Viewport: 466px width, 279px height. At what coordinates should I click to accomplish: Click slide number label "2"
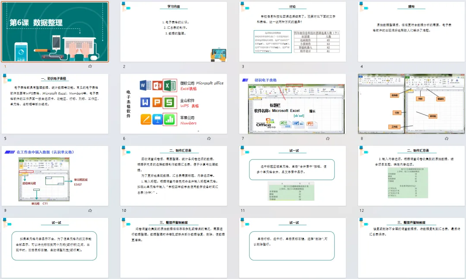pos(124,66)
